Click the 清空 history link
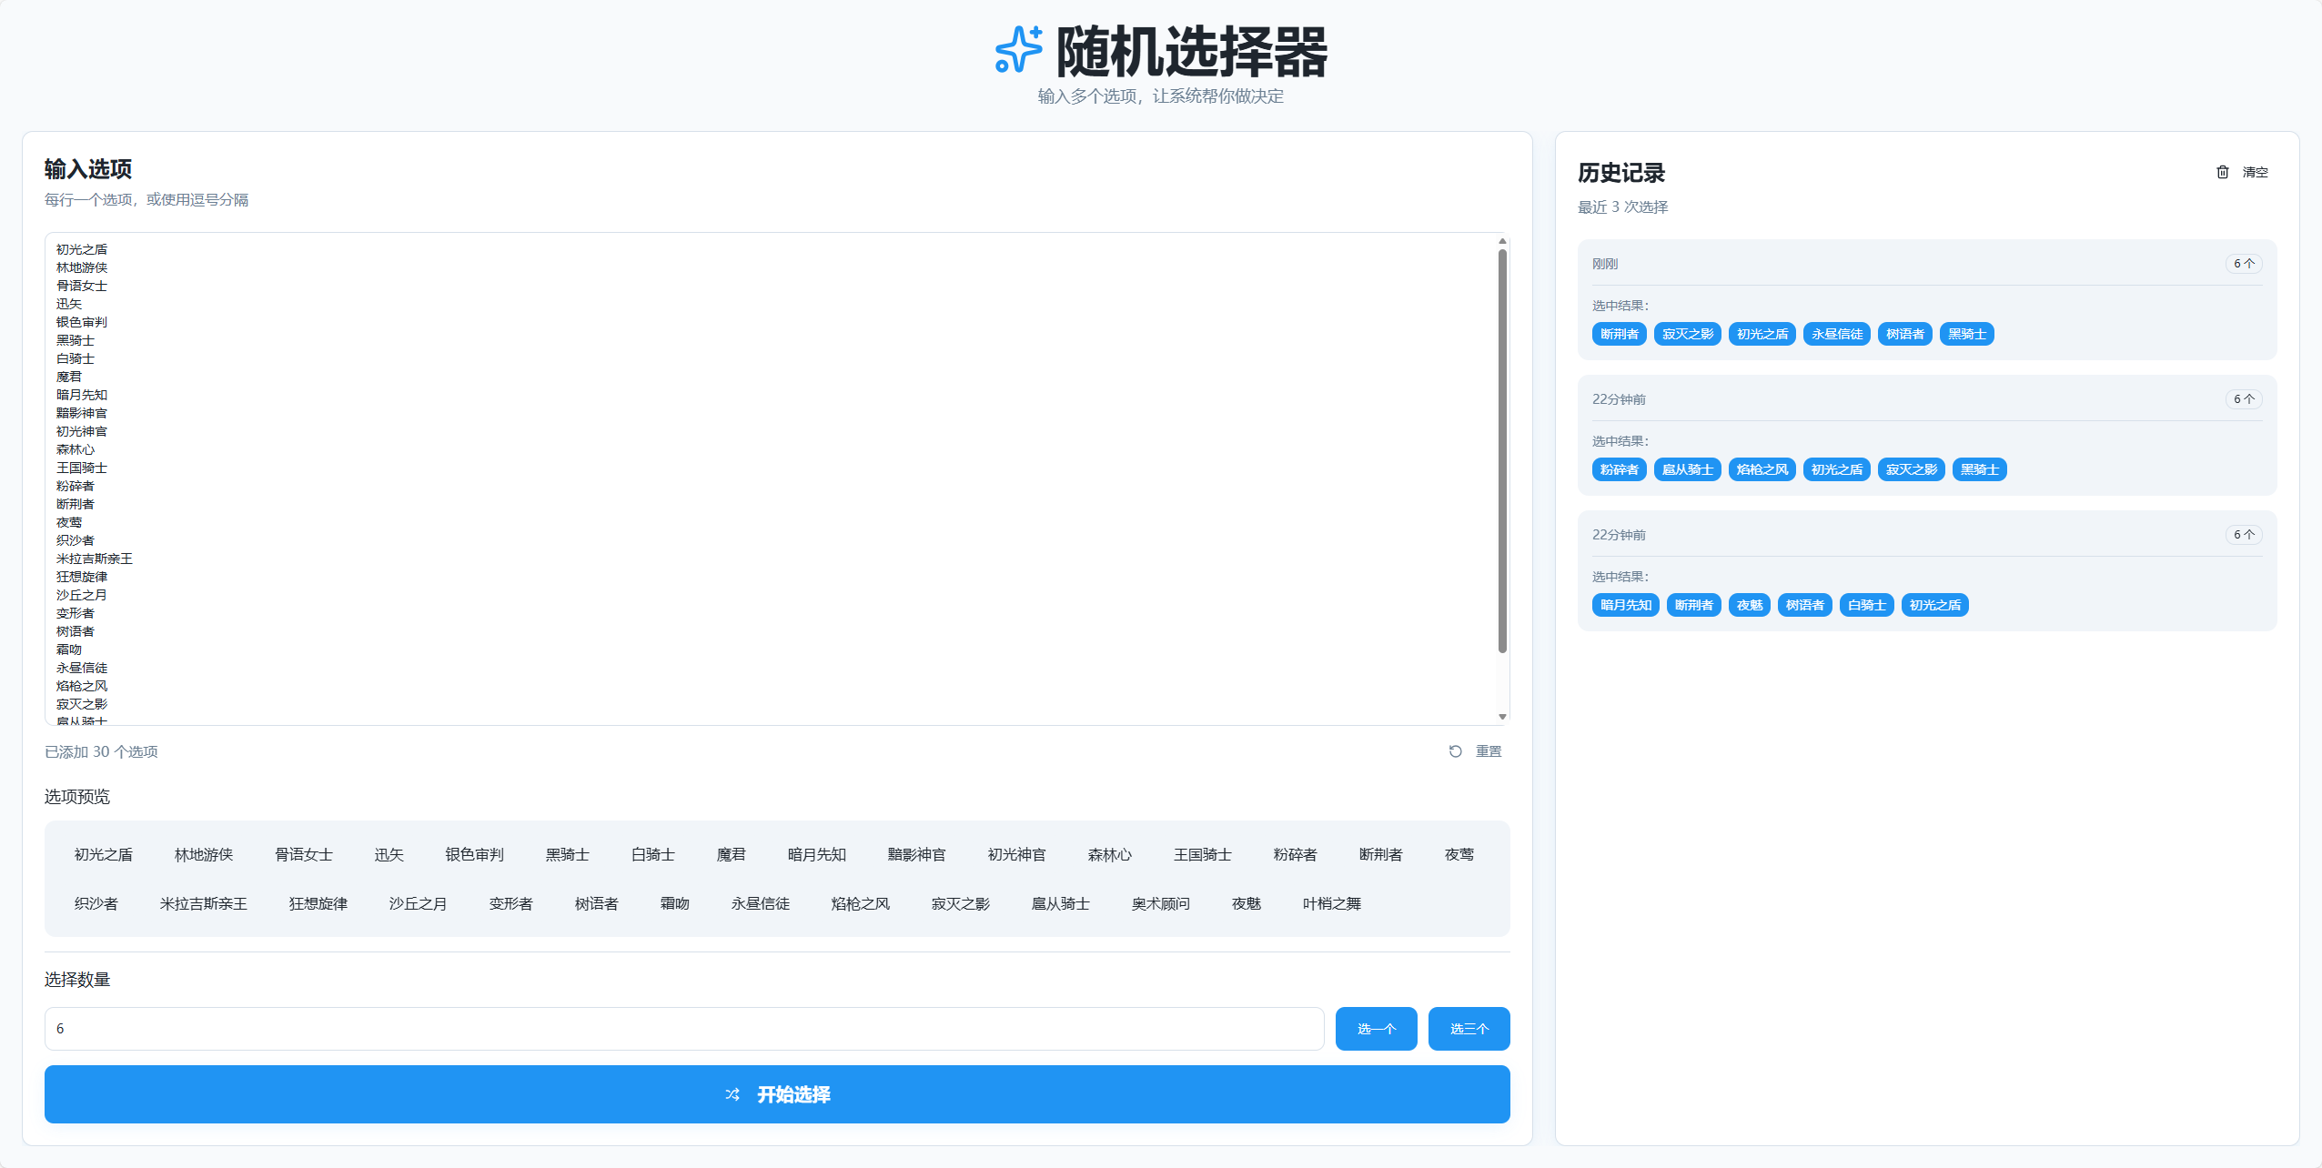 (2255, 172)
